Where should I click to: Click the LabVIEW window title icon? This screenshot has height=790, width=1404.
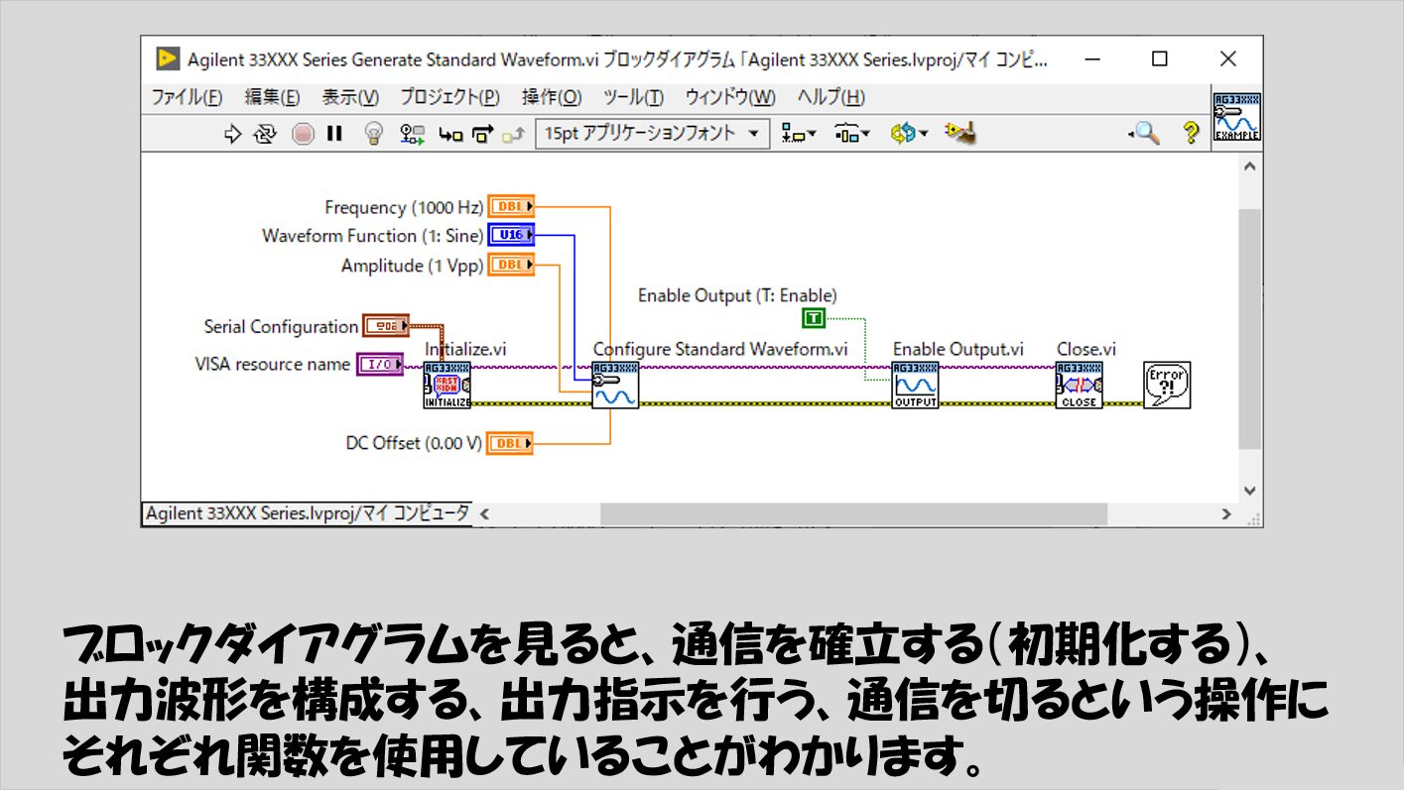point(167,59)
